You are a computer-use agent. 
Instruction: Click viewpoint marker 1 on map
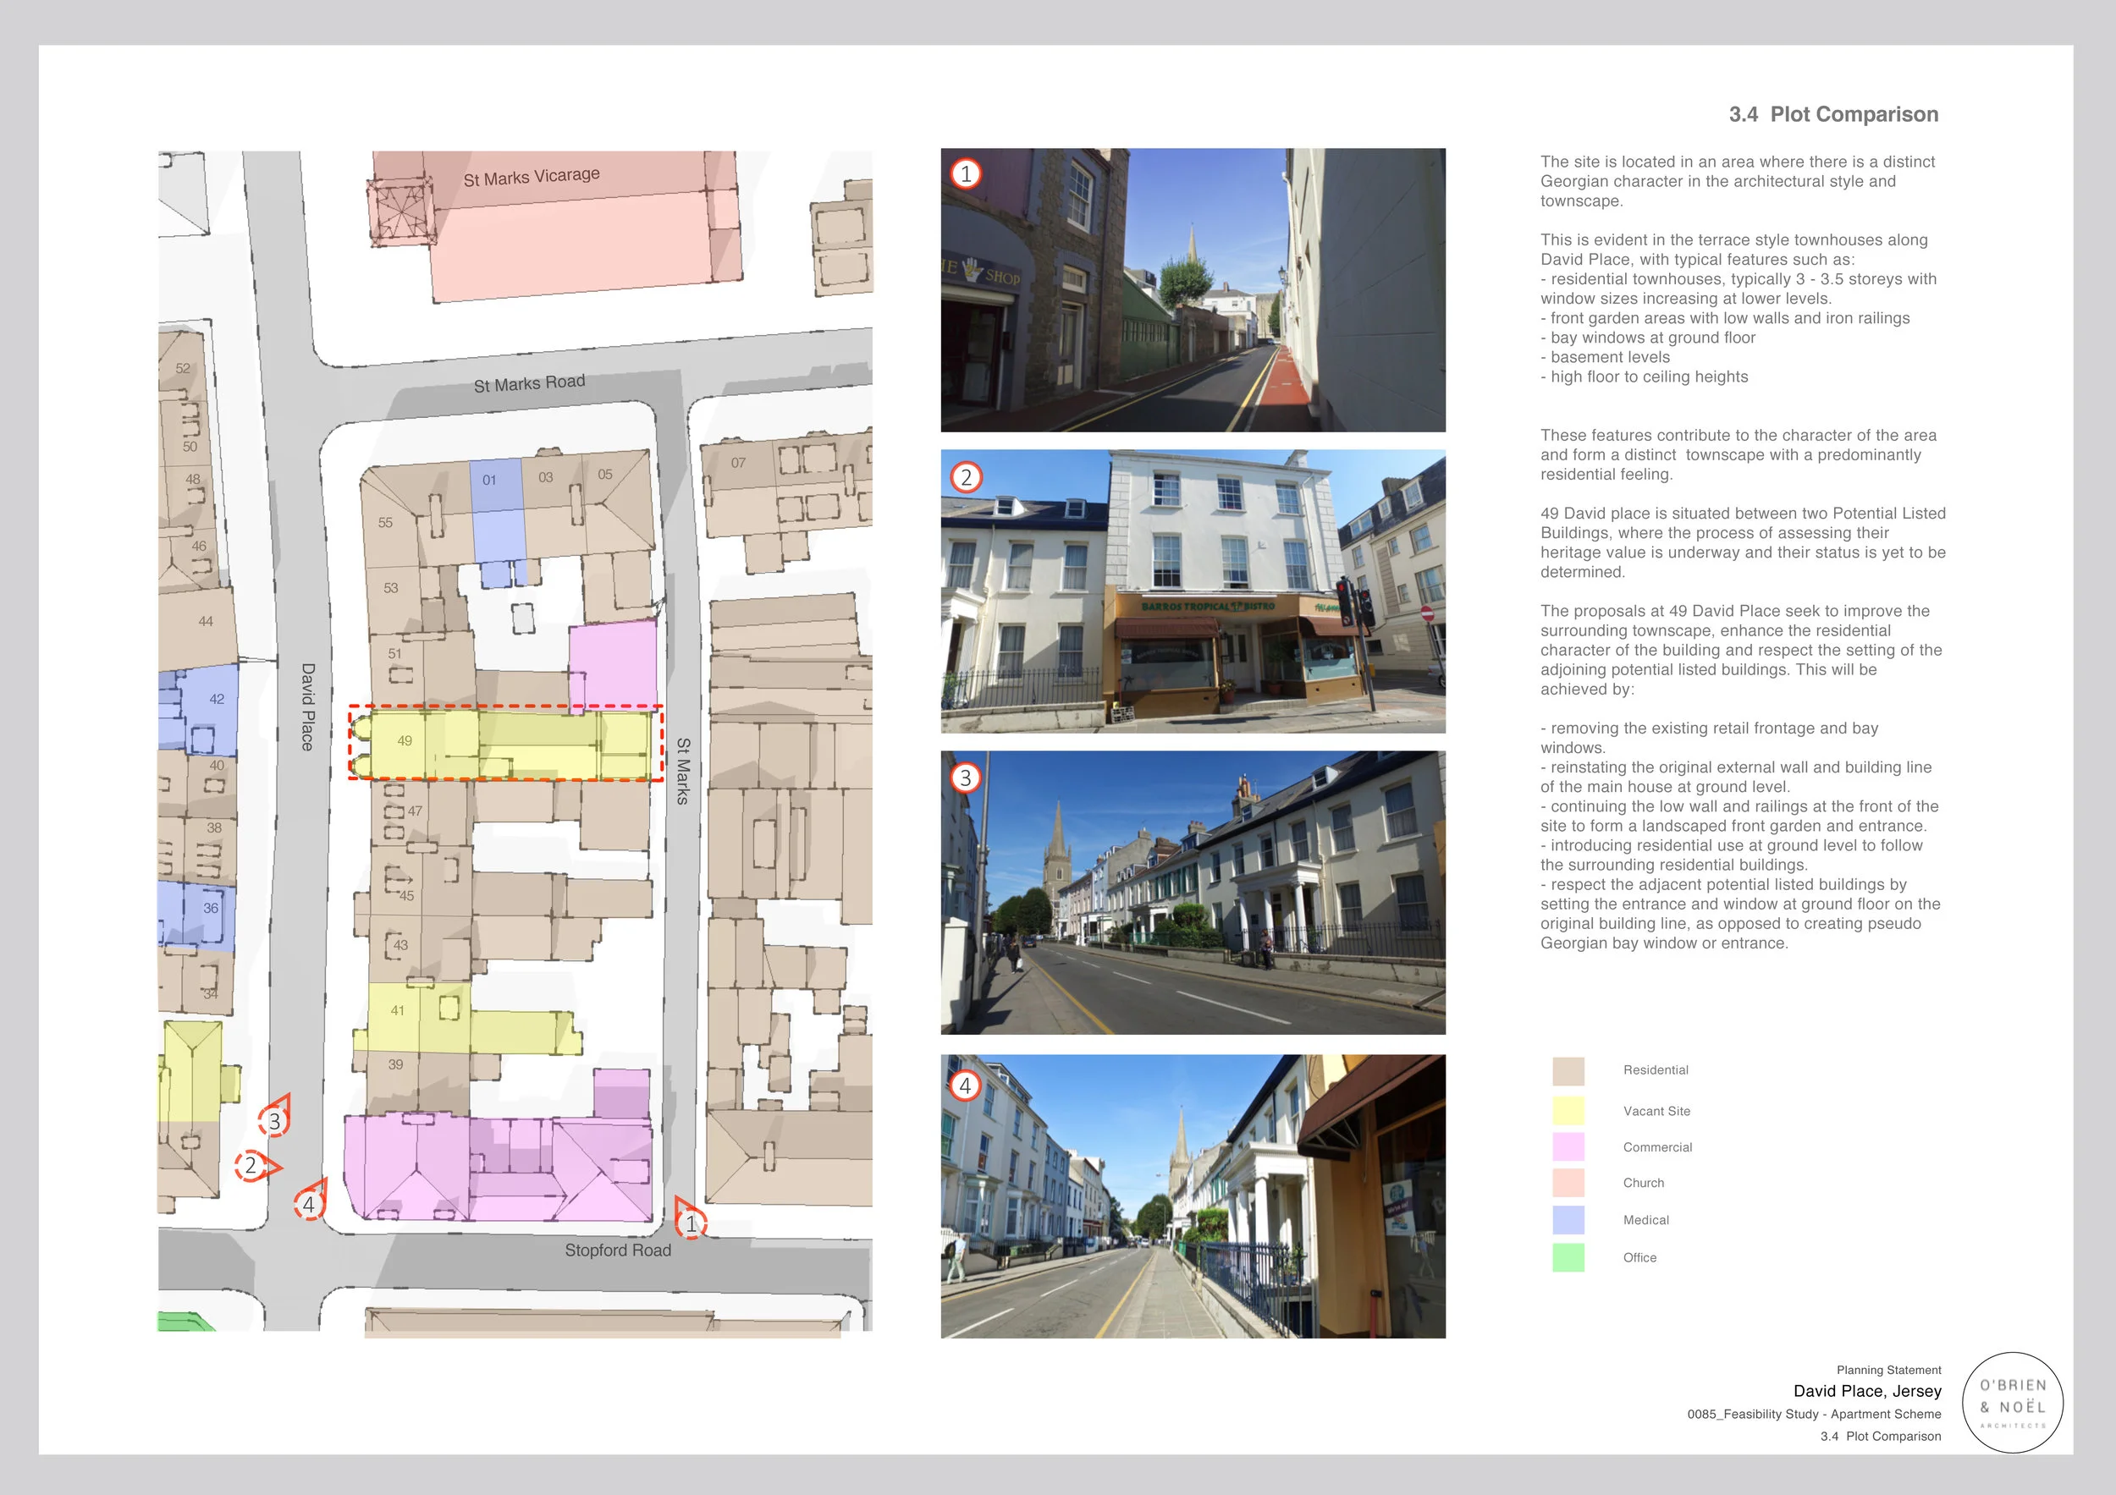(691, 1223)
